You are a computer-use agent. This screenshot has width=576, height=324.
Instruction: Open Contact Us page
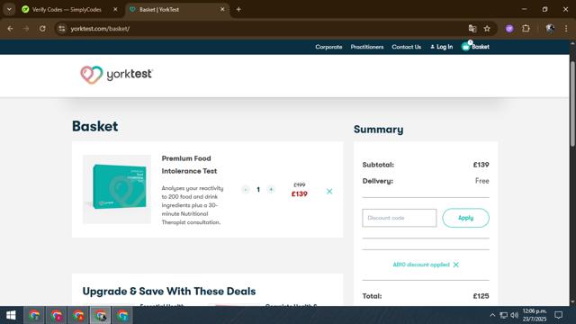click(x=406, y=47)
